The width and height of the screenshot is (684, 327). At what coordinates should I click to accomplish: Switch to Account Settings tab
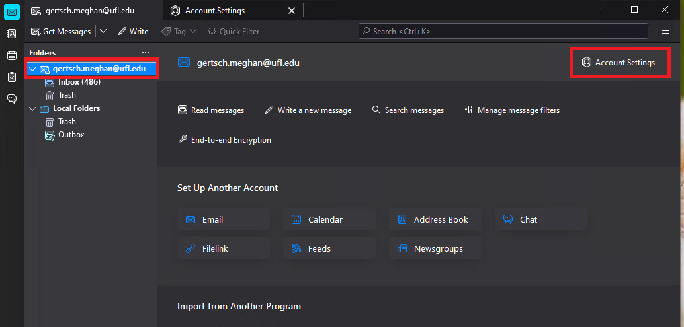215,11
